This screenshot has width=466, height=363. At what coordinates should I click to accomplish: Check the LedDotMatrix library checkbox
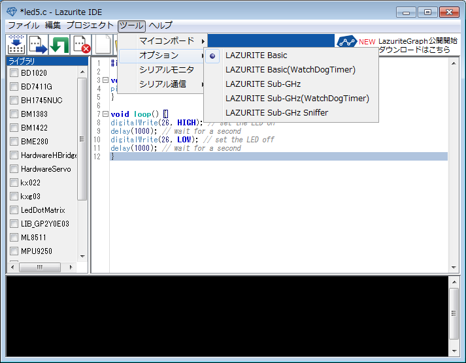pos(14,210)
